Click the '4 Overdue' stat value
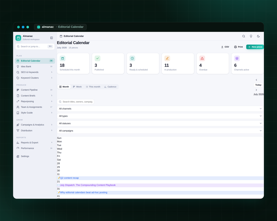Viewport: 277px width, 221px height. tap(200, 65)
